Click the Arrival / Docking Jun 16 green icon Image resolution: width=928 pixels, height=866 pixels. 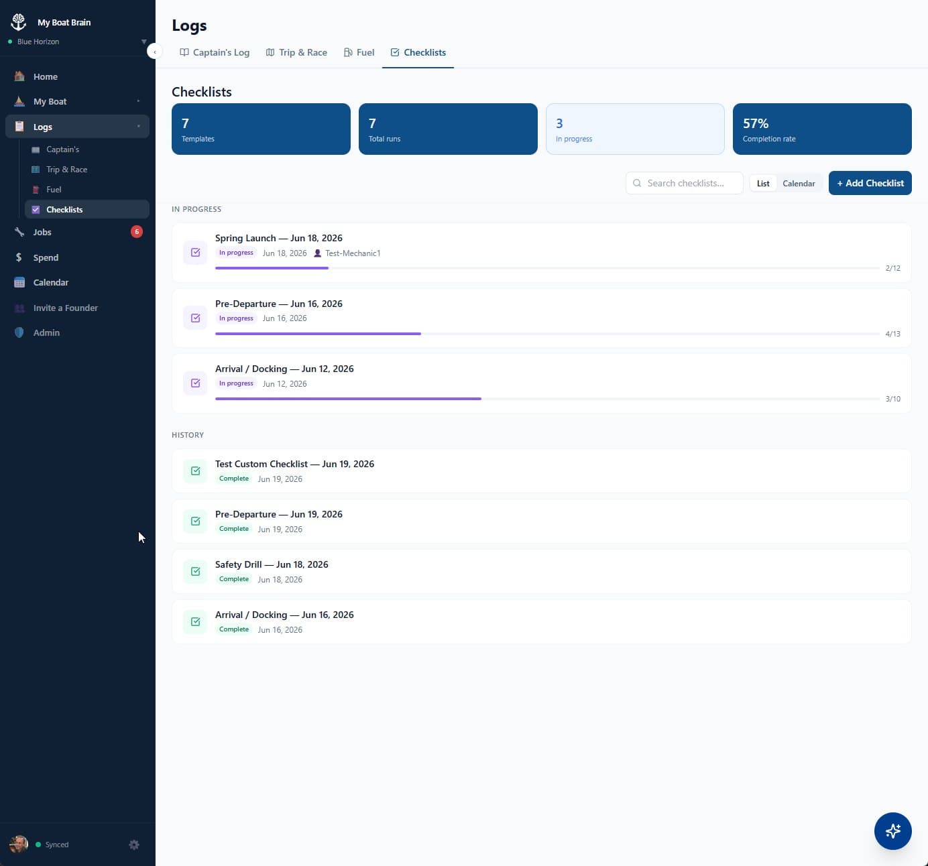195,622
